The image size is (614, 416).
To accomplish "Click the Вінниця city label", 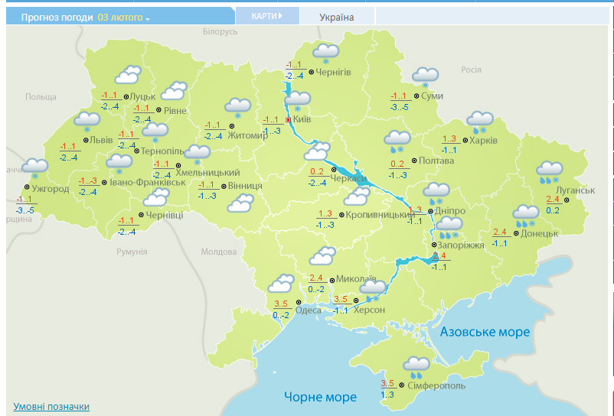I will 245,186.
